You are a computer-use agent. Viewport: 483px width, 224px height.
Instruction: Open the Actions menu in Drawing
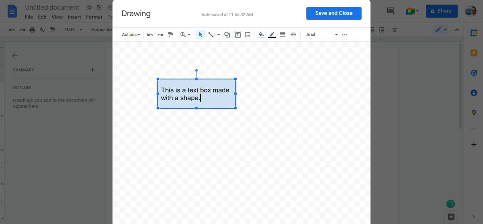131,35
